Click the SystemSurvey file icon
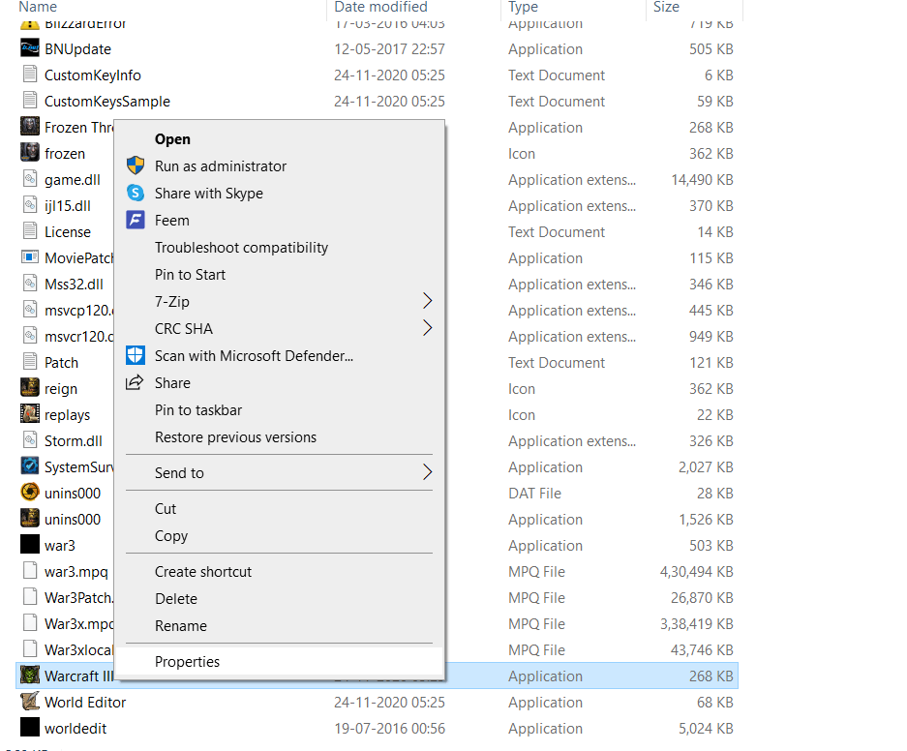Image resolution: width=907 pixels, height=751 pixels. click(x=29, y=467)
